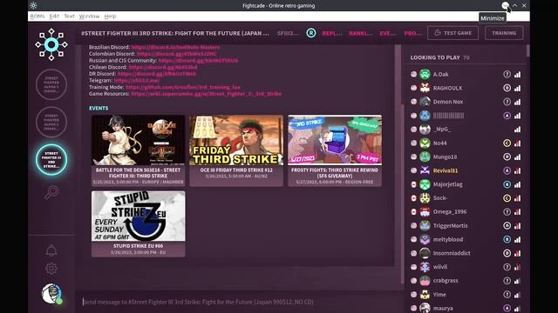Viewport: 558px width, 313px height.
Task: Click the rank C badge next to Sock-
Action: tap(507, 198)
